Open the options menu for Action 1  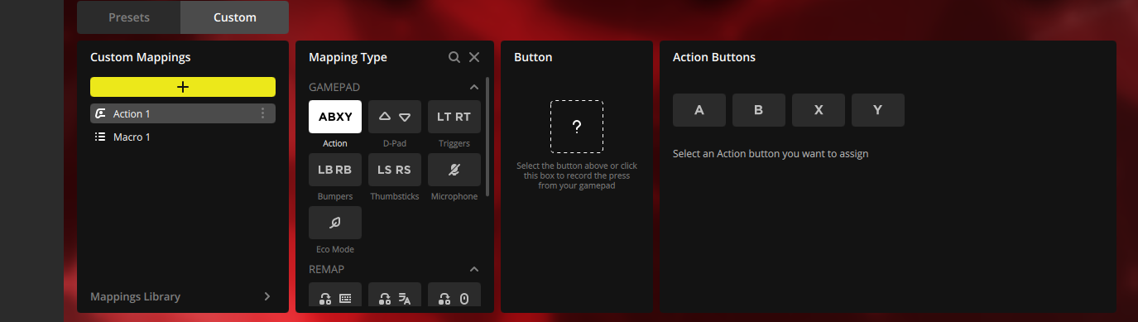263,113
